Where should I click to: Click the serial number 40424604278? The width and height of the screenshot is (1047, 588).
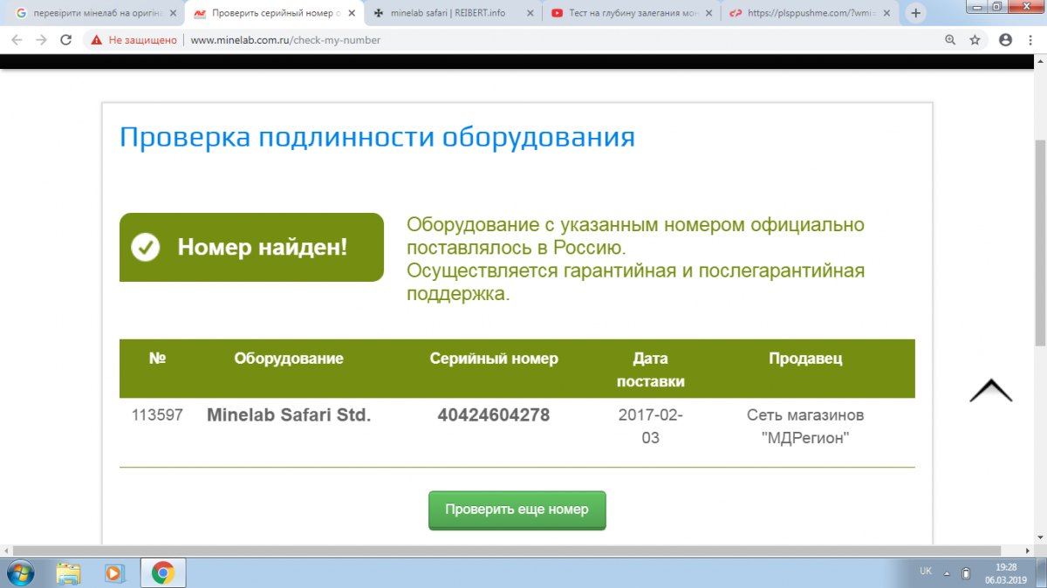click(x=494, y=415)
